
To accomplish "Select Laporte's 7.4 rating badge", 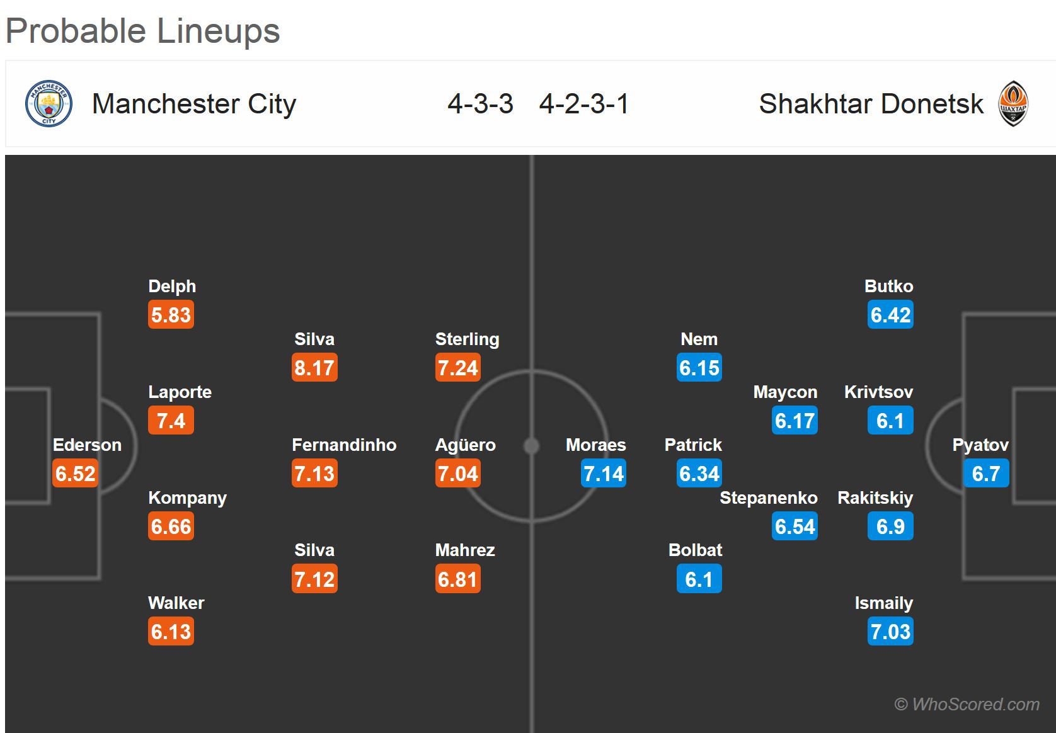I will (x=171, y=421).
